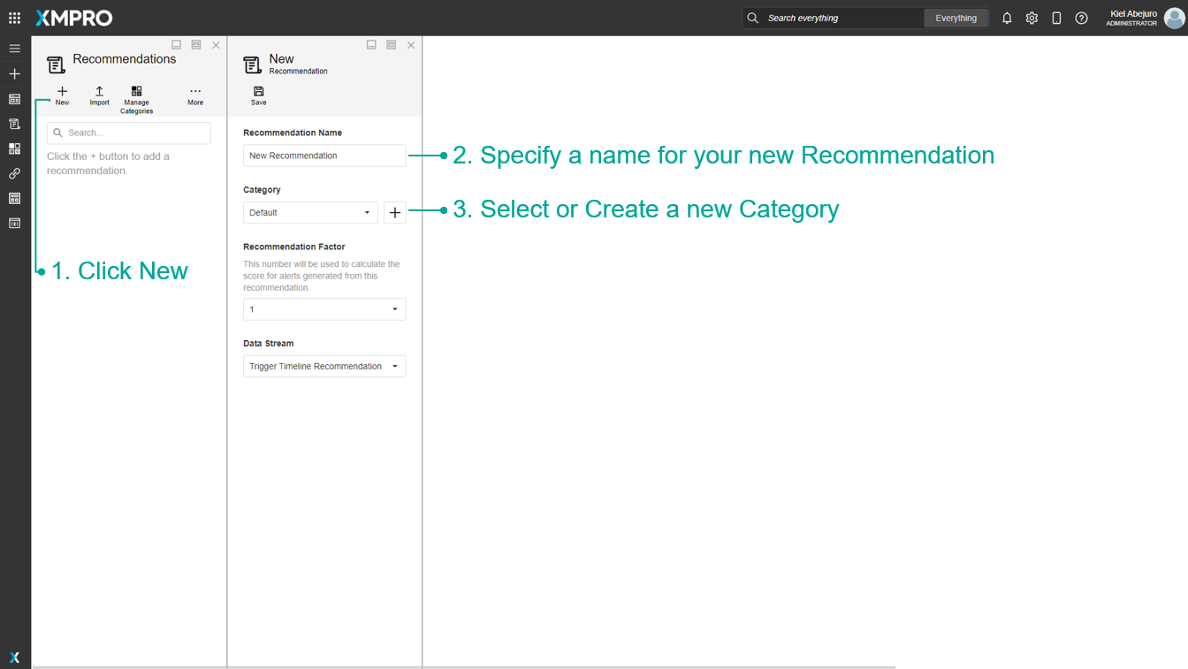This screenshot has height=669, width=1188.
Task: Open the notifications bell
Action: [1007, 18]
